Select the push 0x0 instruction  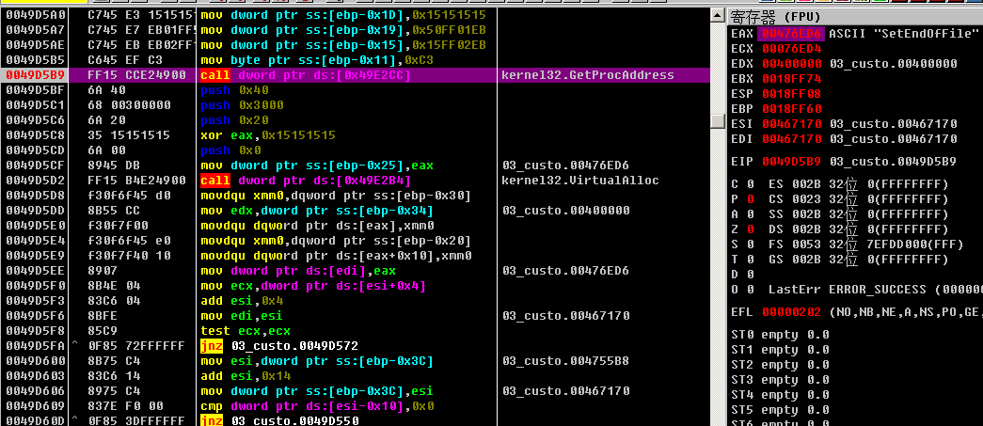[230, 150]
